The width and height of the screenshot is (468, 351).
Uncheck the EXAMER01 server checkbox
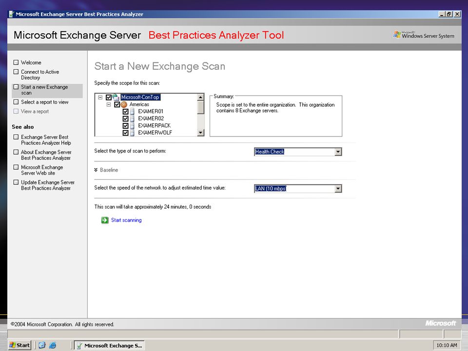(x=126, y=112)
